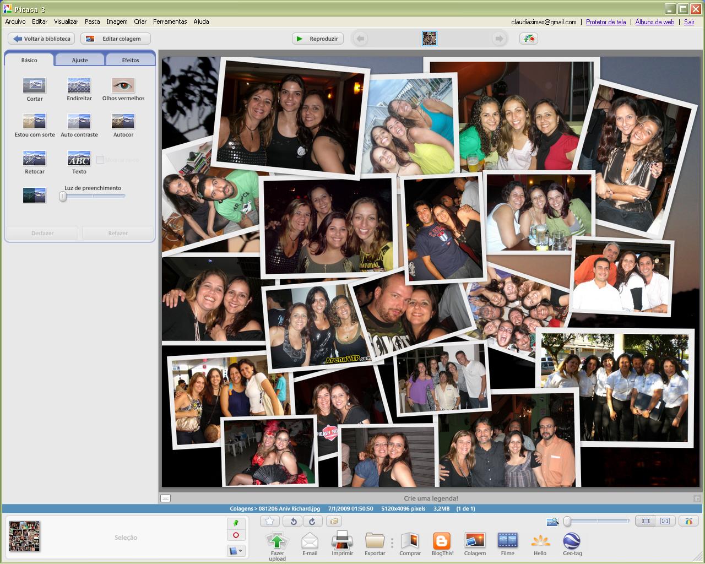
Task: Open the Ferramentas menu
Action: (170, 21)
